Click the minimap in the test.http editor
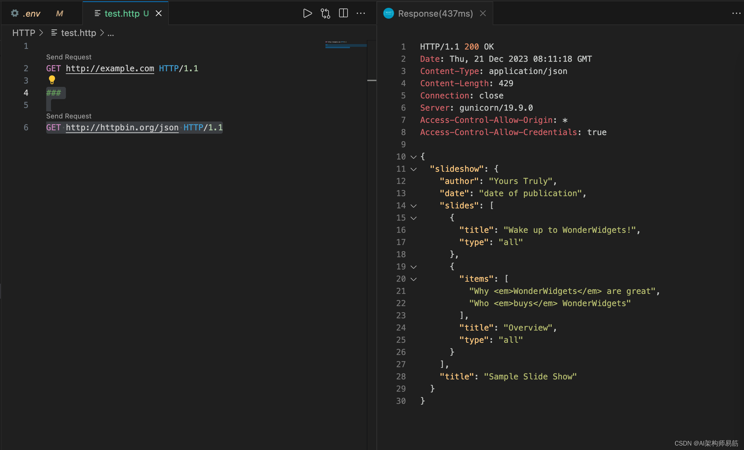The width and height of the screenshot is (744, 450). tap(346, 44)
